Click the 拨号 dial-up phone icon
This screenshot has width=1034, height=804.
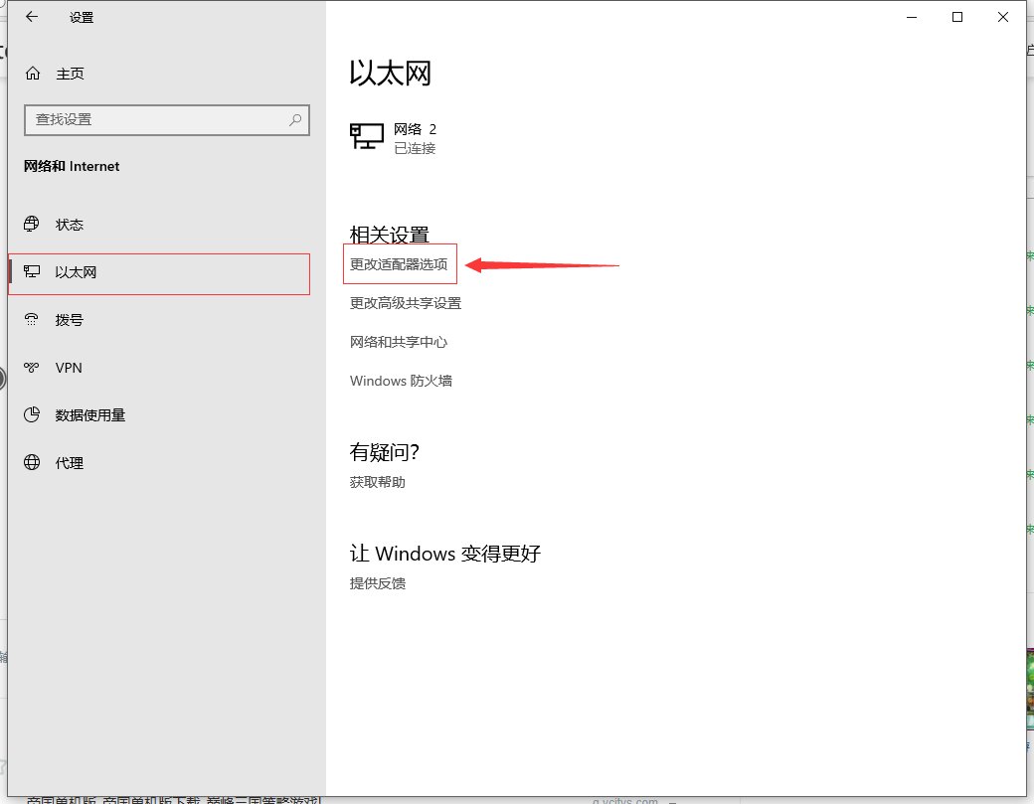coord(33,319)
